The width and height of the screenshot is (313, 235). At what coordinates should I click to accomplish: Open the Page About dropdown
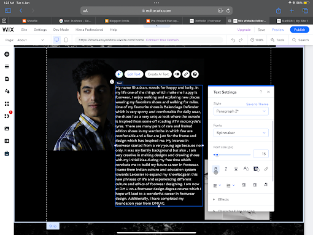30,40
